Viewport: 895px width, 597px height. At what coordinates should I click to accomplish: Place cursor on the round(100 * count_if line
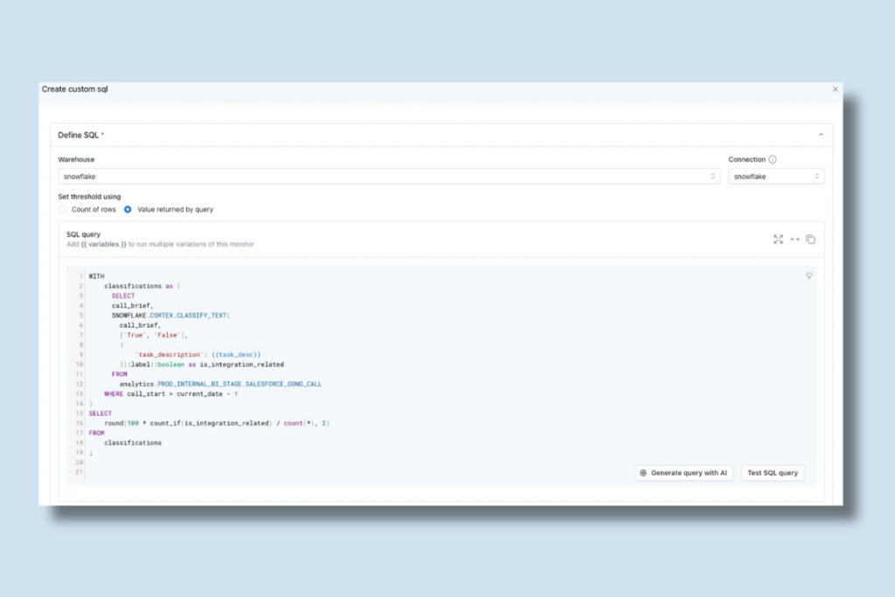point(217,423)
